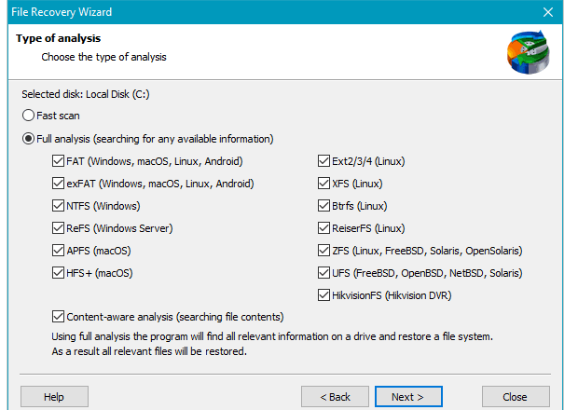
Task: Select the Full analysis radio button
Action: [x=28, y=139]
